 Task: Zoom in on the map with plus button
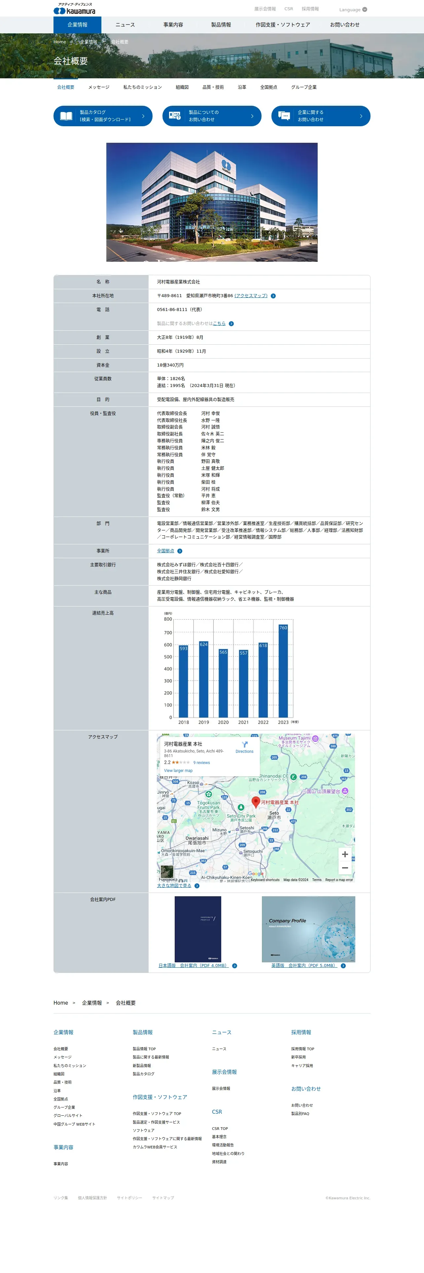click(x=345, y=854)
